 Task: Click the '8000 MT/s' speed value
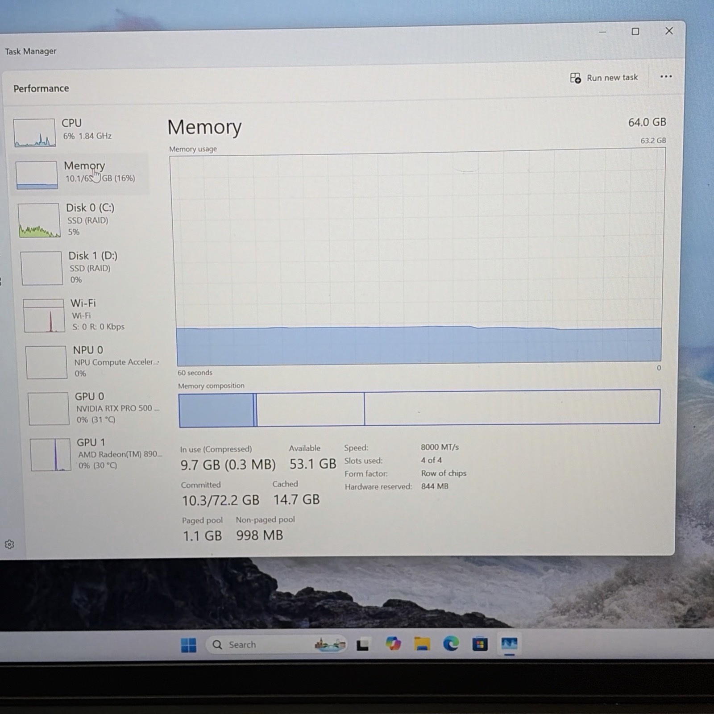pos(440,447)
